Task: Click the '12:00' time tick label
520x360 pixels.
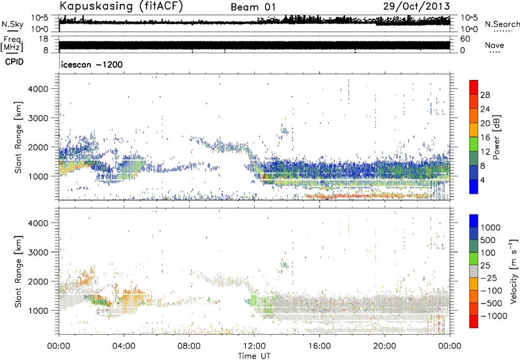Action: [x=254, y=346]
